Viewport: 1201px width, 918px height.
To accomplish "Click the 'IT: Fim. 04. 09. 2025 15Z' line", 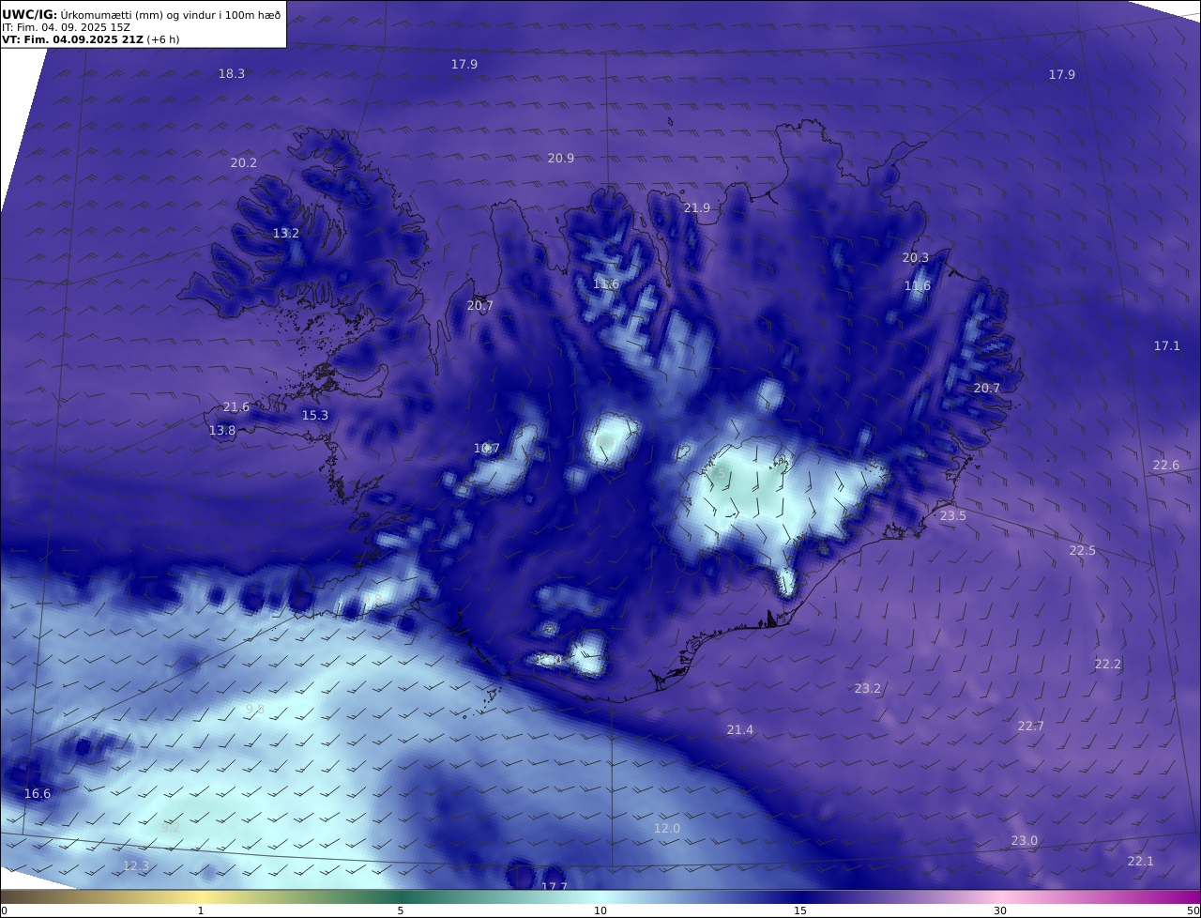I will (66, 27).
